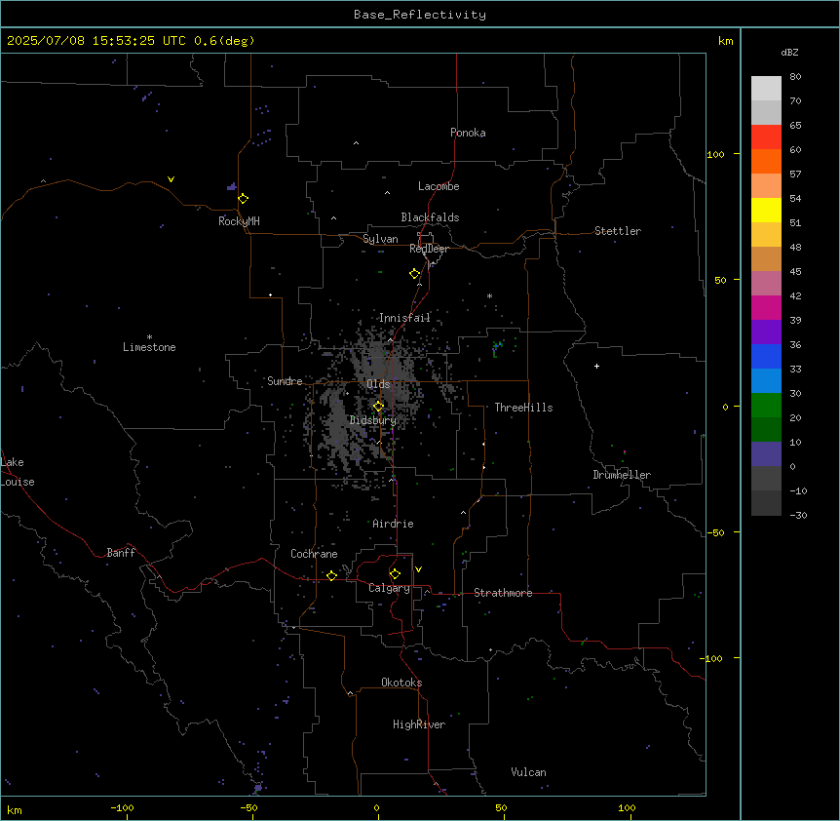Click the ThreeHills label
840x821 pixels.
(523, 408)
